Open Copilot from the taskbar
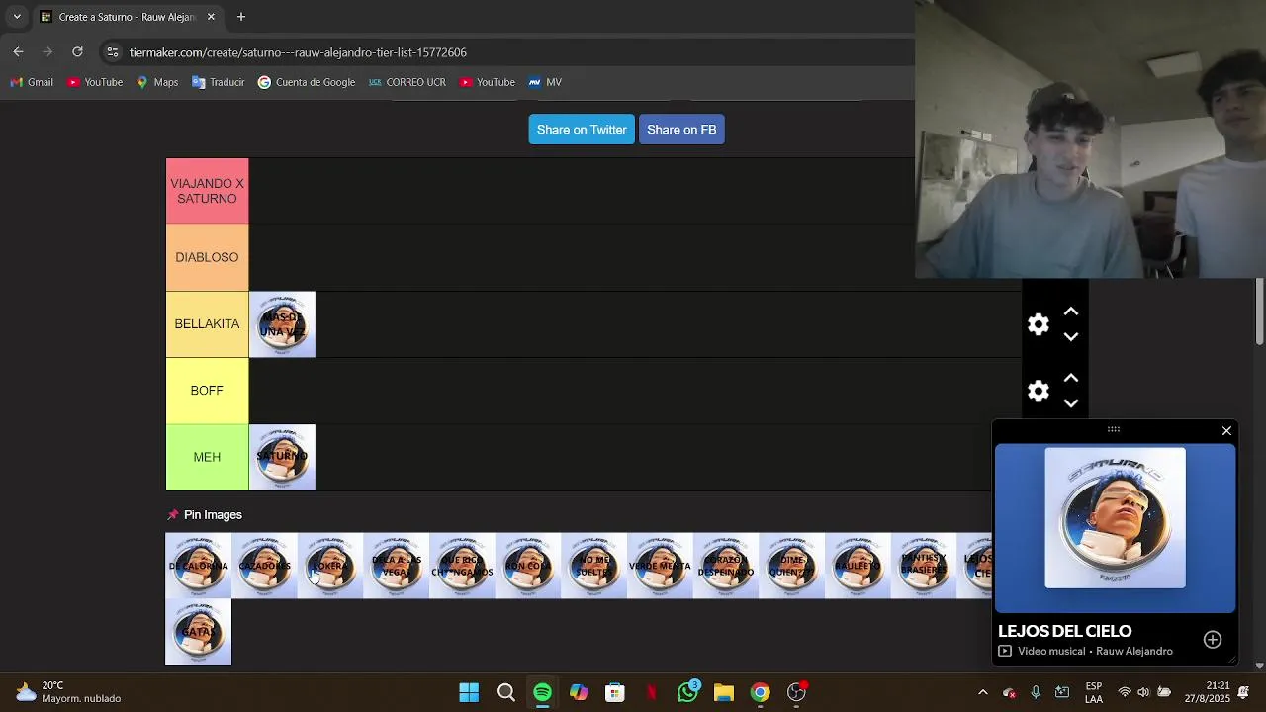1266x712 pixels. click(x=579, y=692)
